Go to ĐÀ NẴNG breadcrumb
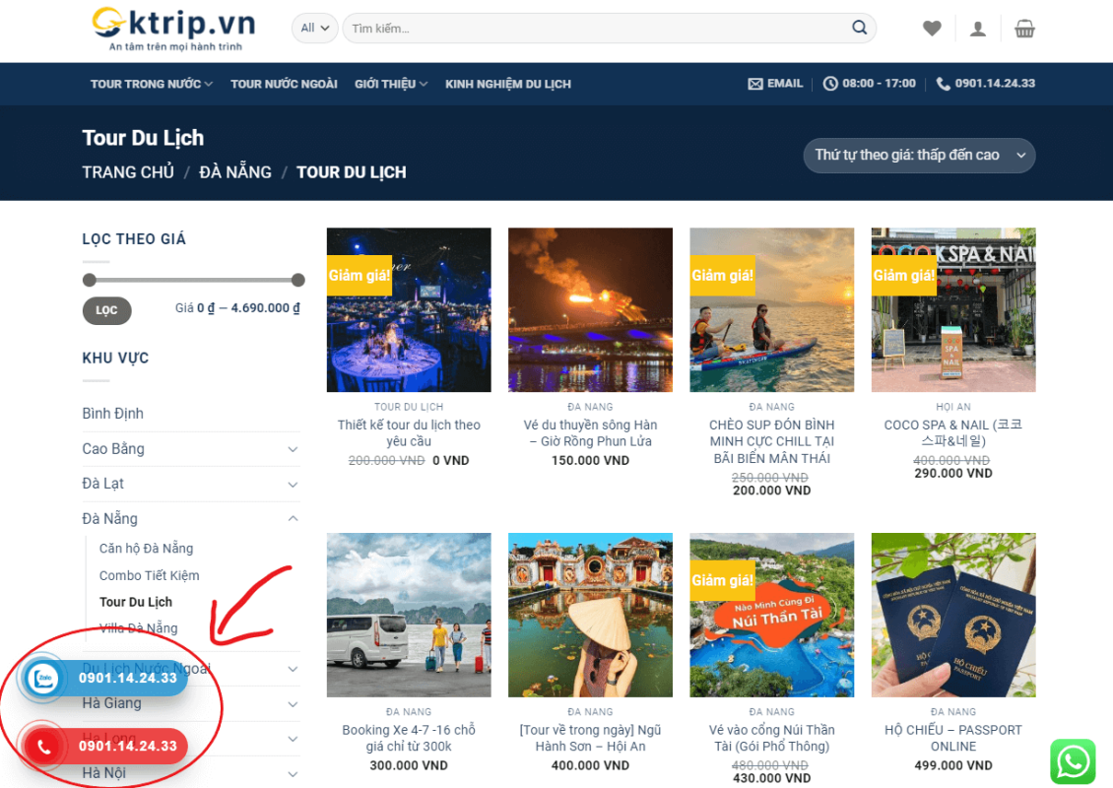This screenshot has height=788, width=1113. tap(235, 172)
